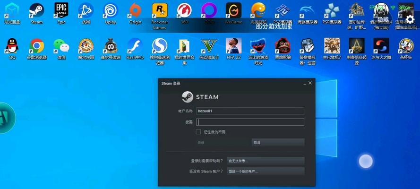This screenshot has width=420, height=189.
Task: Focus the 帐户名称 field with hezuo01
Action: (x=250, y=111)
